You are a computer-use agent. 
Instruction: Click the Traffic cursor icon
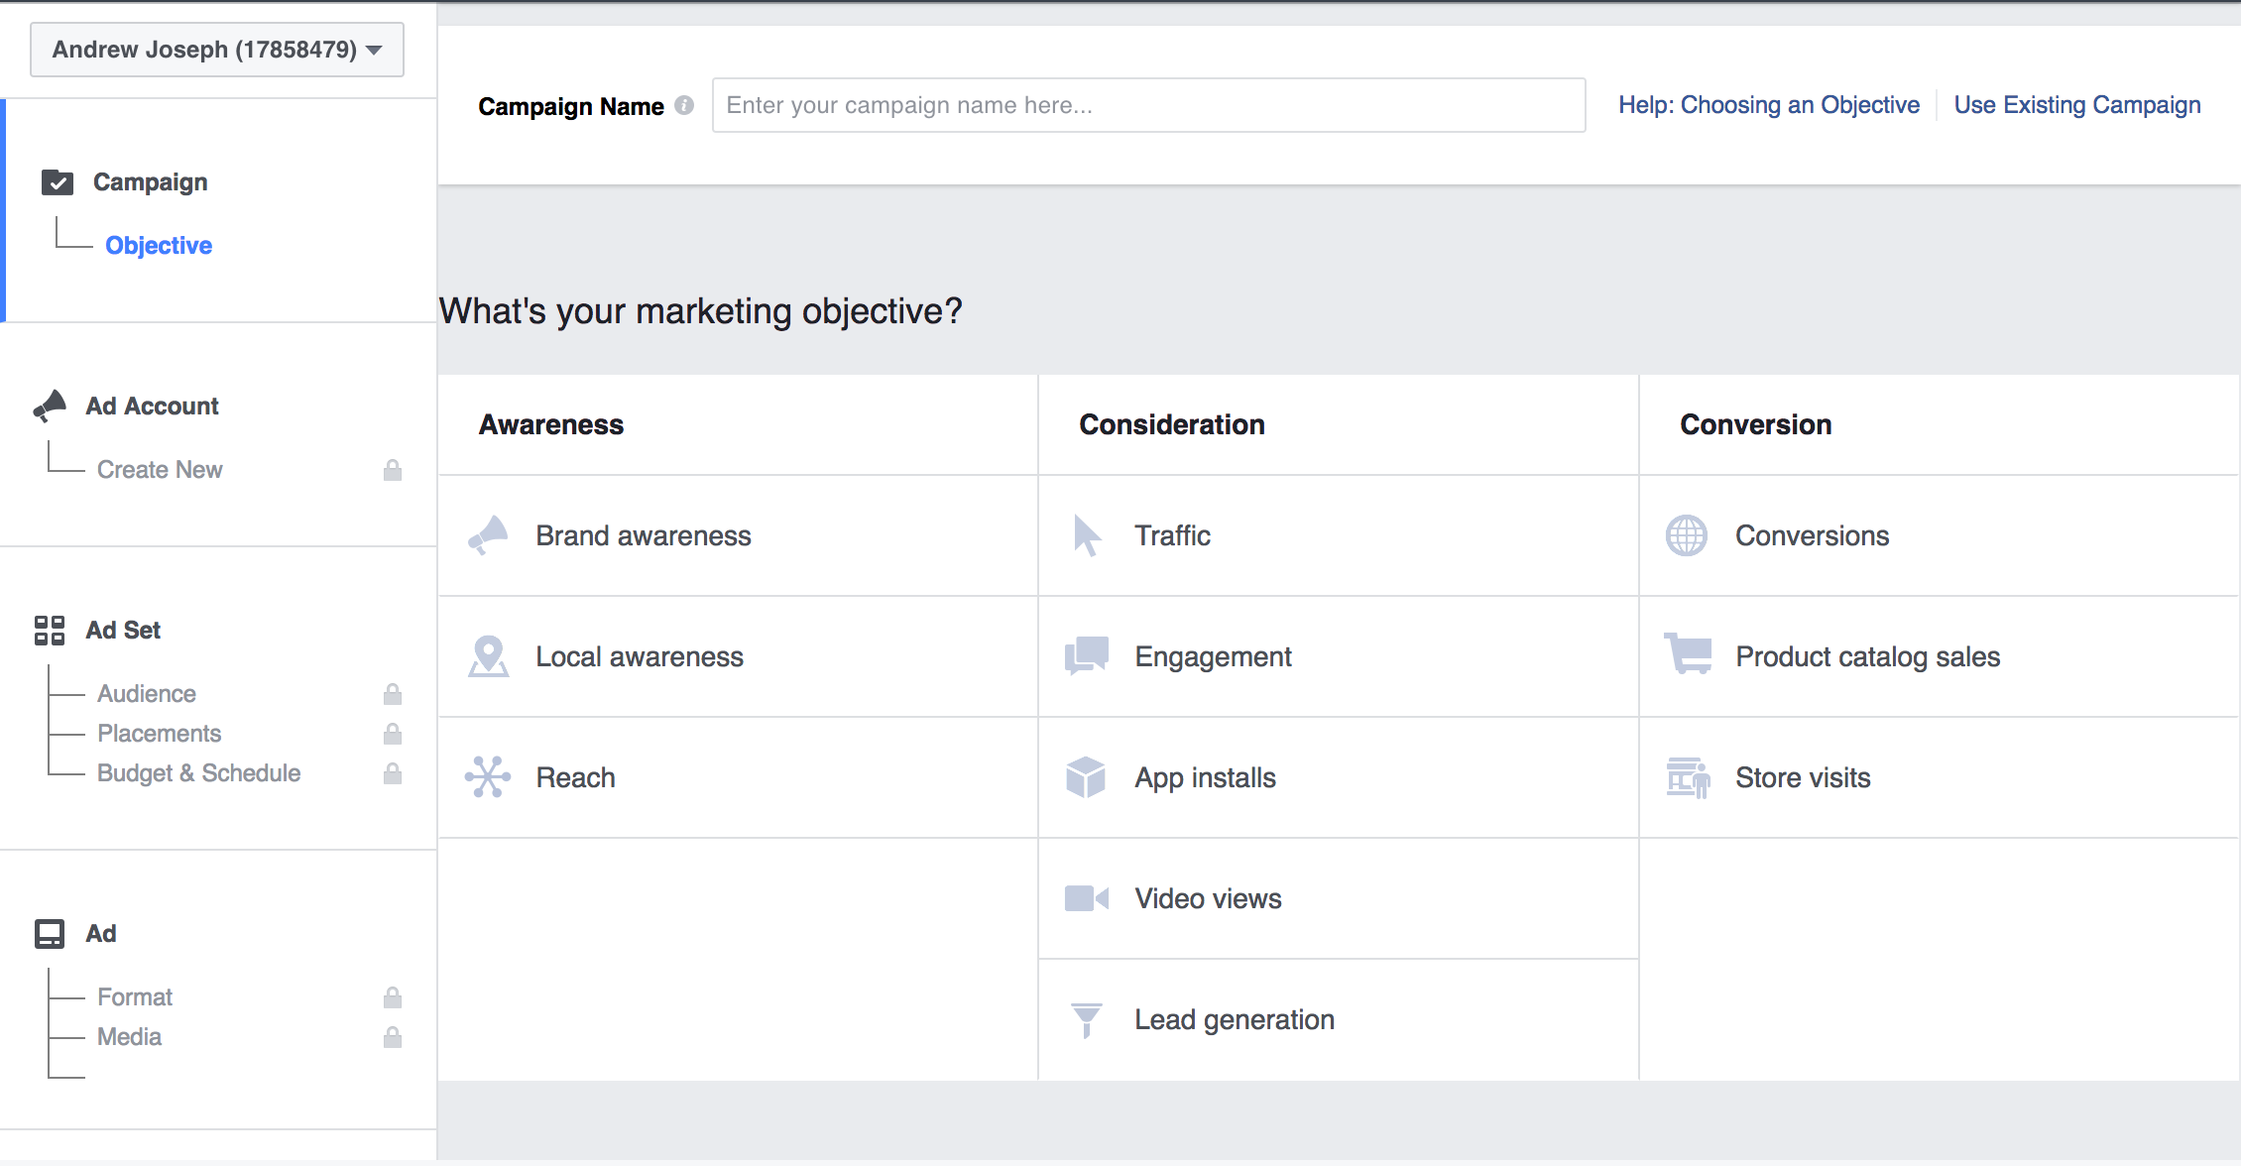pyautogui.click(x=1087, y=535)
